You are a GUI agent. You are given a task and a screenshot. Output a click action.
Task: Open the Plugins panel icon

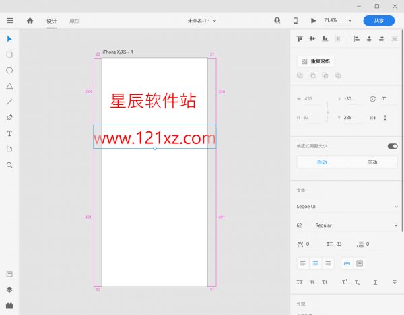click(x=9, y=306)
